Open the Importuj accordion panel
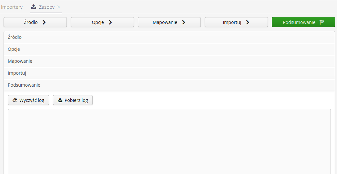Viewport: 337px width, 174px height. (169, 73)
